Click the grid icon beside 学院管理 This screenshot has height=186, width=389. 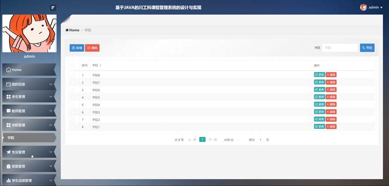pyautogui.click(x=8, y=125)
